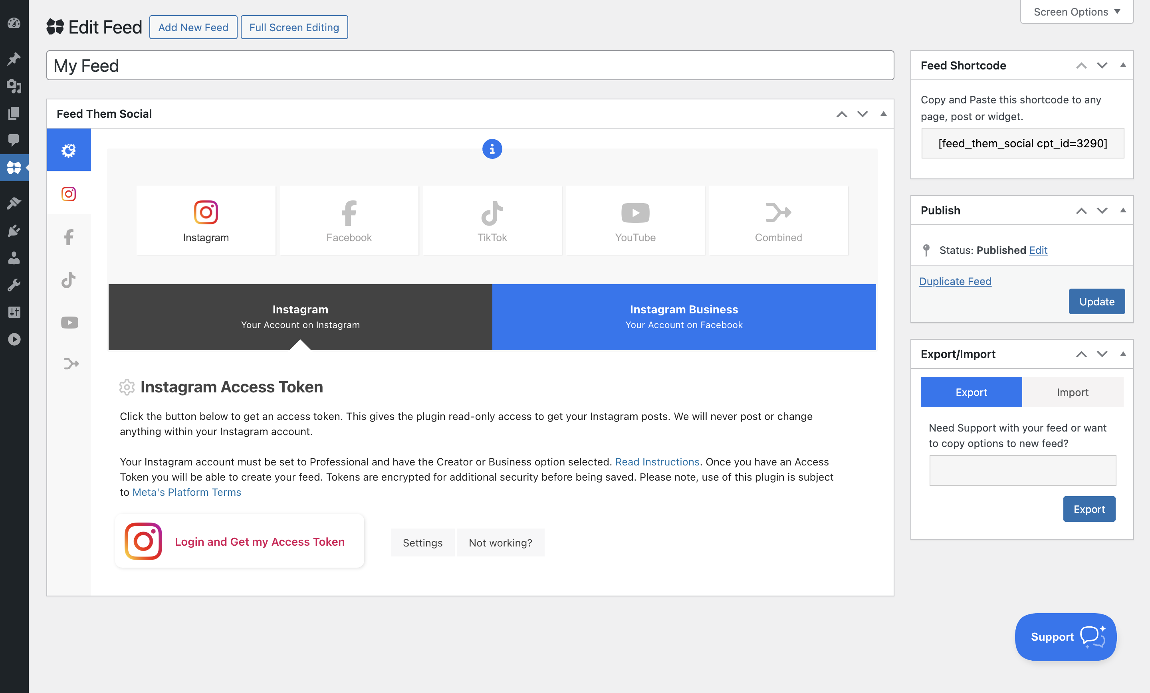Move Feed Them Social panel down
Screen dimensions: 1150x693
click(x=862, y=114)
